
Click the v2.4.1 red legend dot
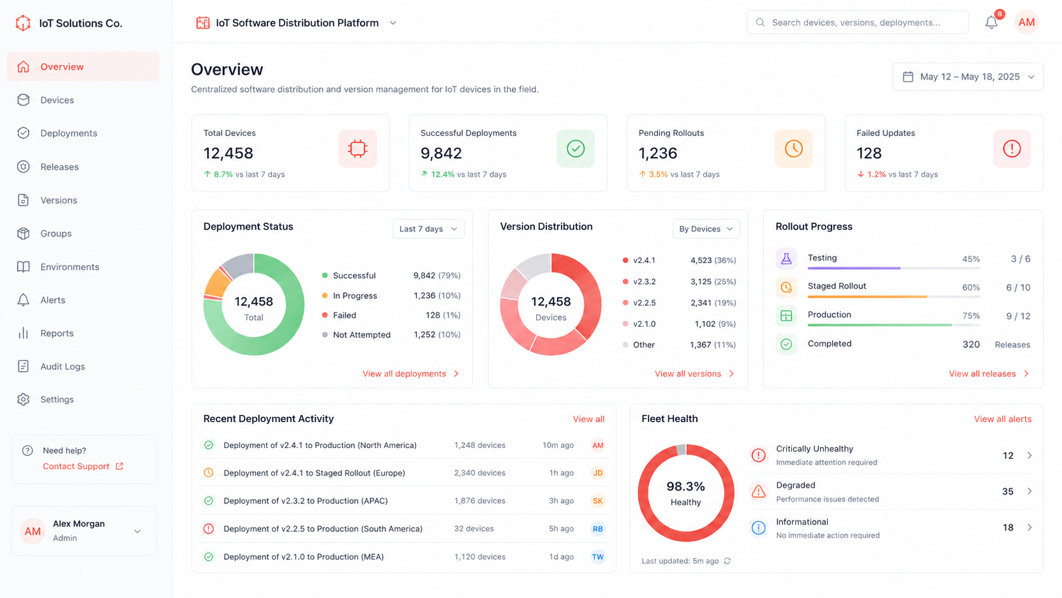(x=625, y=261)
